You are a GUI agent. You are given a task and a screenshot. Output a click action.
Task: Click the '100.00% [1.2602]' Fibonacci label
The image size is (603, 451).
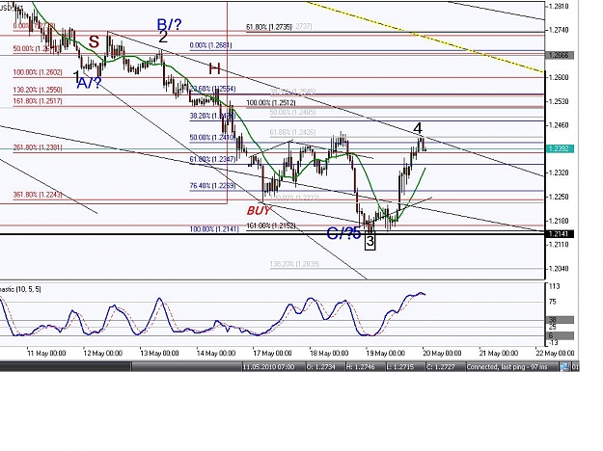(38, 72)
